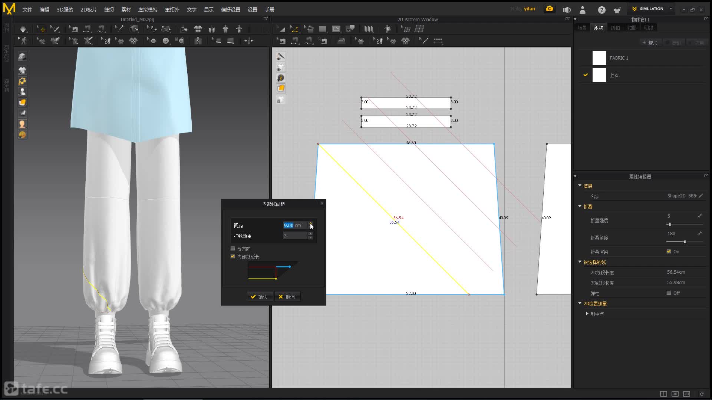Choose the Rectangle pattern tool in 2D toolbar
Viewport: 712px width, 400px height.
[x=323, y=29]
